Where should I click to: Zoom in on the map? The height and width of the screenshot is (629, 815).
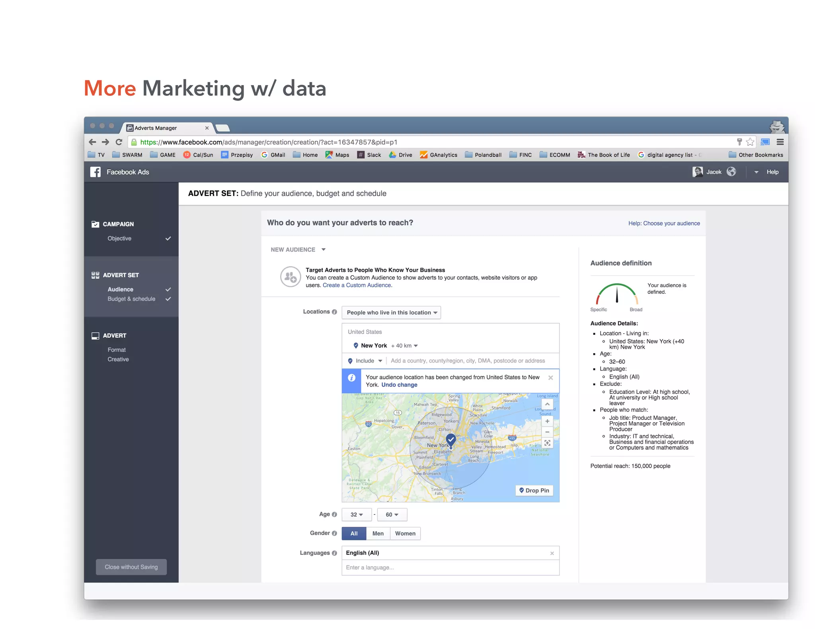547,421
